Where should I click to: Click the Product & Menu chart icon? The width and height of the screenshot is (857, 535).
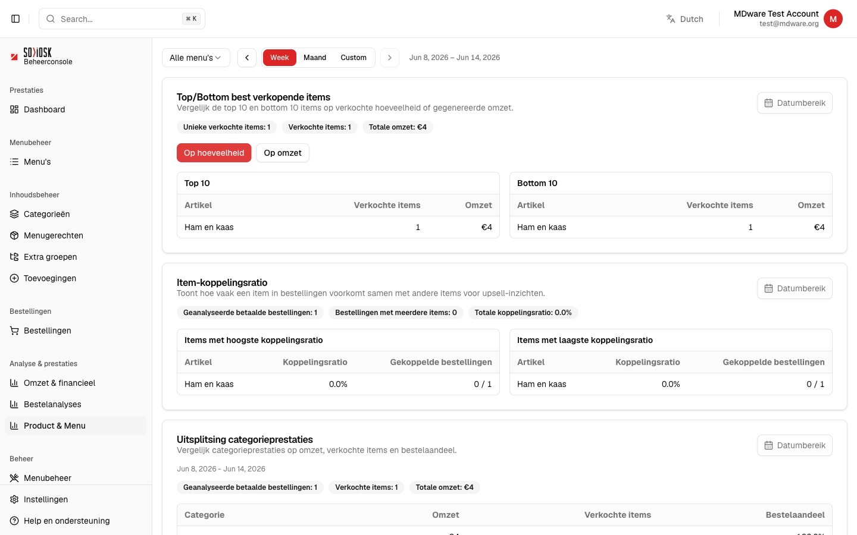[14, 426]
